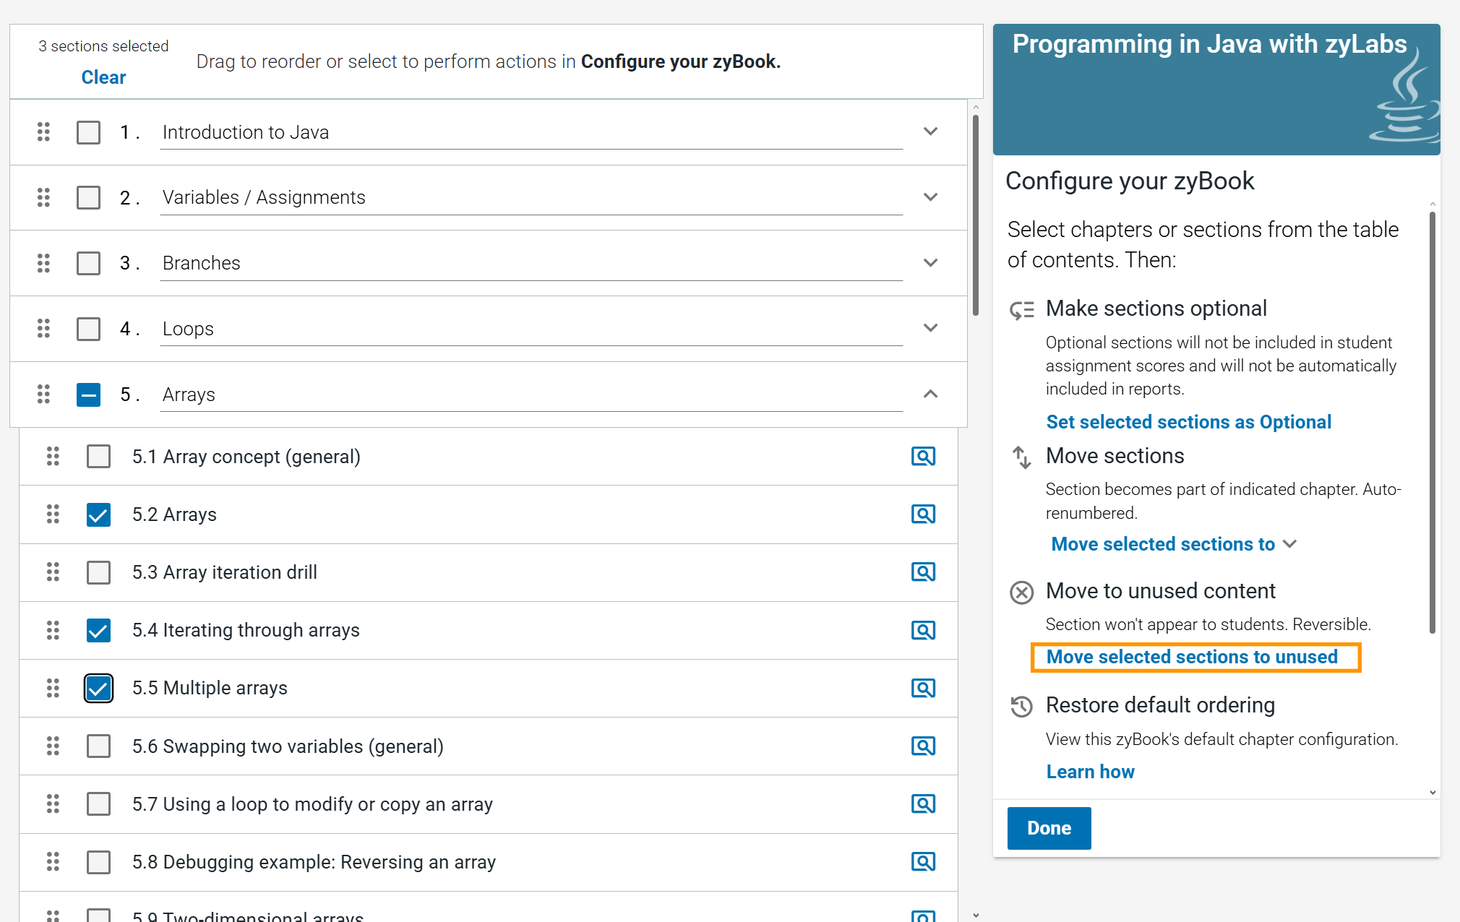The width and height of the screenshot is (1460, 922).
Task: Preview section 5.8 Debugging example
Action: tap(923, 861)
